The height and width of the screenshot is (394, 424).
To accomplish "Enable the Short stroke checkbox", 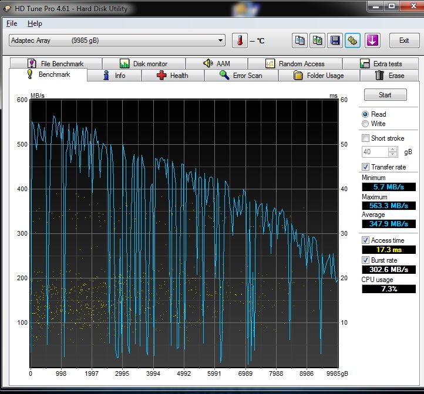I will tap(366, 138).
